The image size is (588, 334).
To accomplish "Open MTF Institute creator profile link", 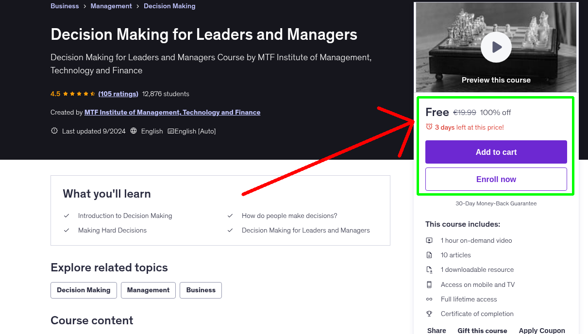I will point(172,112).
